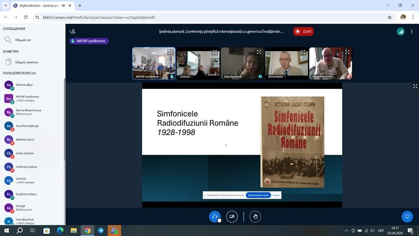Click the presentation screen icon button
This screenshot has width=419, height=236.
[407, 216]
